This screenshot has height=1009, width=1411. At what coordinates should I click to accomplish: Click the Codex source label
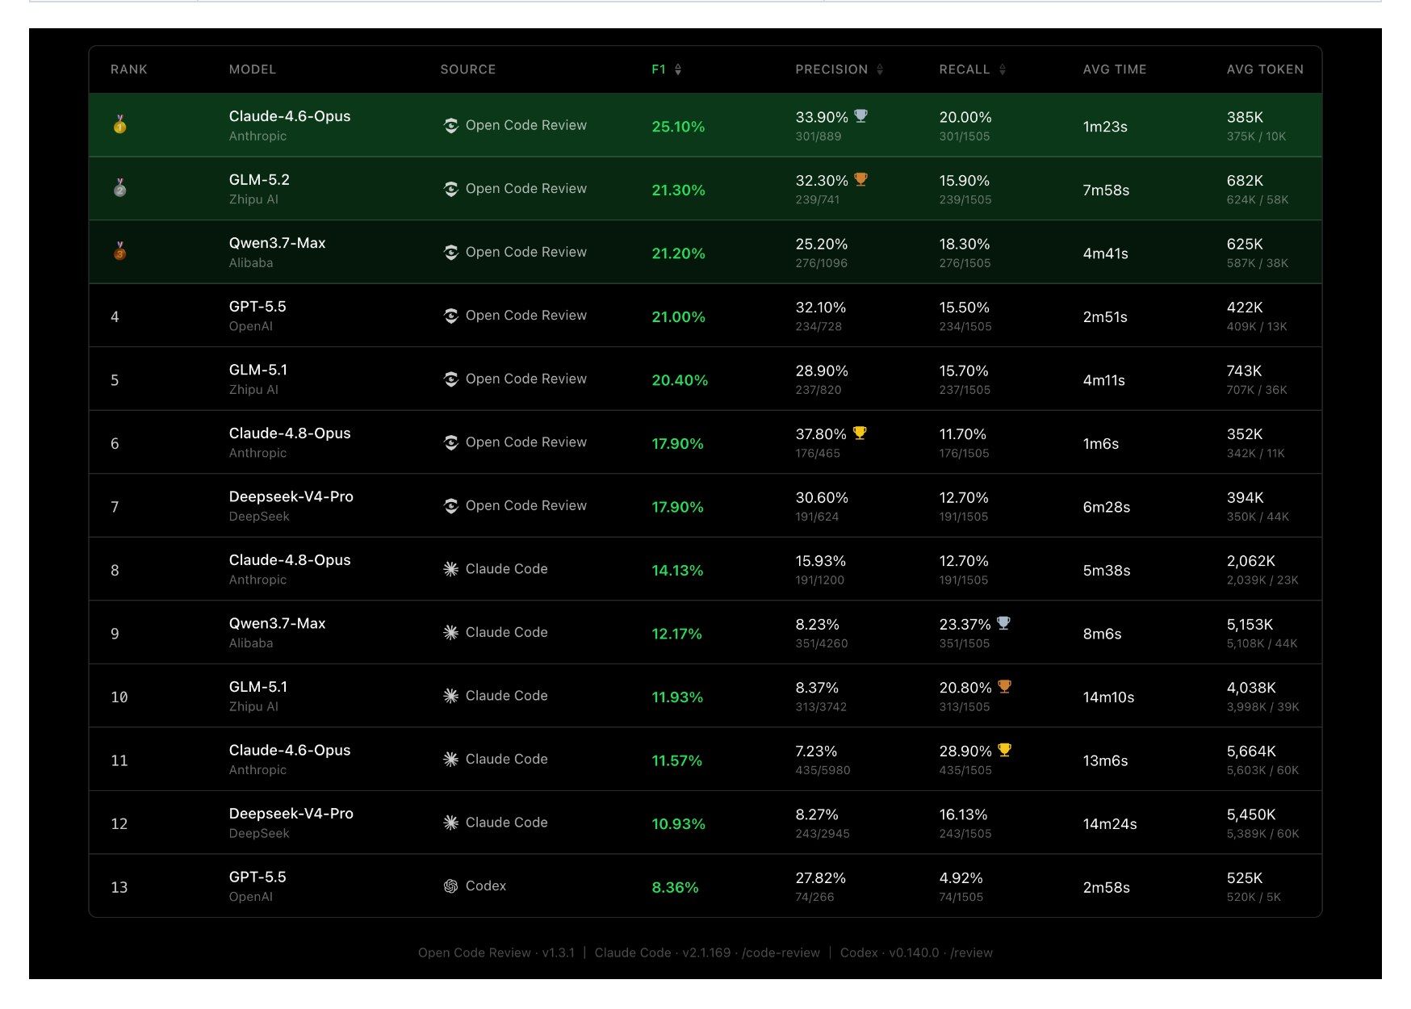click(486, 886)
